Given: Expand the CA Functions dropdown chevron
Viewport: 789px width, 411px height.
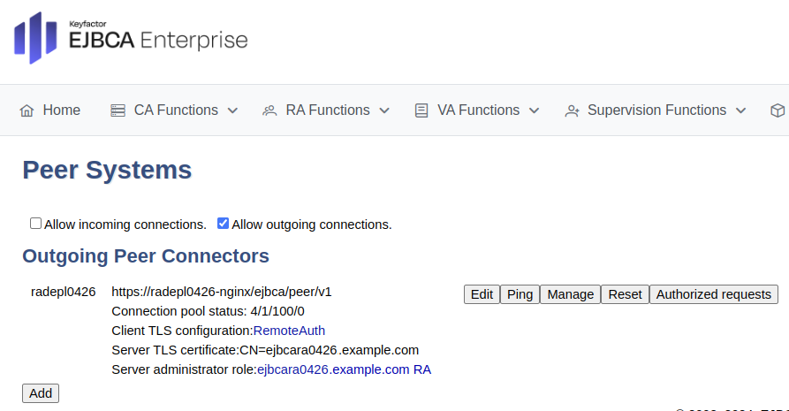Looking at the screenshot, I should coord(232,110).
